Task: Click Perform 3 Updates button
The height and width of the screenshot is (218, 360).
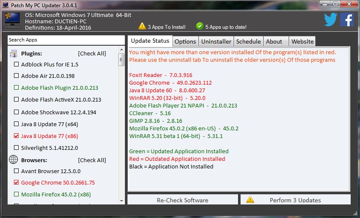Action: pos(296,200)
